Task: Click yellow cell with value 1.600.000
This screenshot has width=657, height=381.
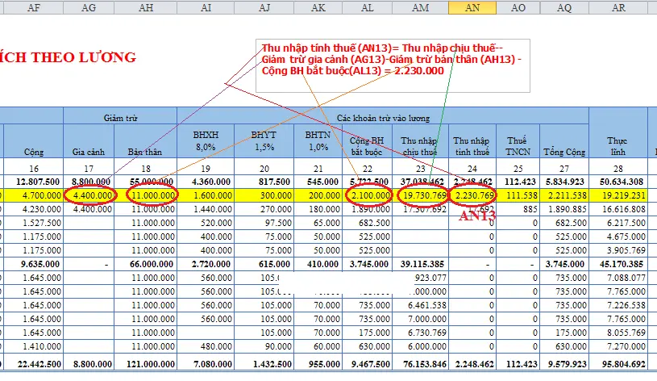Action: 206,195
